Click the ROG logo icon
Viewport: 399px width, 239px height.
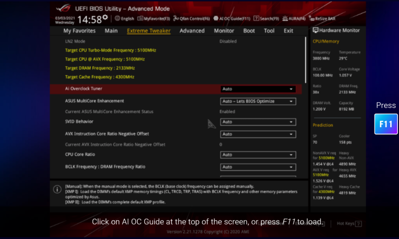click(x=63, y=8)
